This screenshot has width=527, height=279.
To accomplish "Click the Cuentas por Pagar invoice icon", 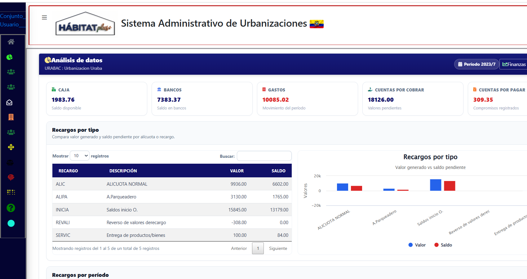I will pos(475,89).
